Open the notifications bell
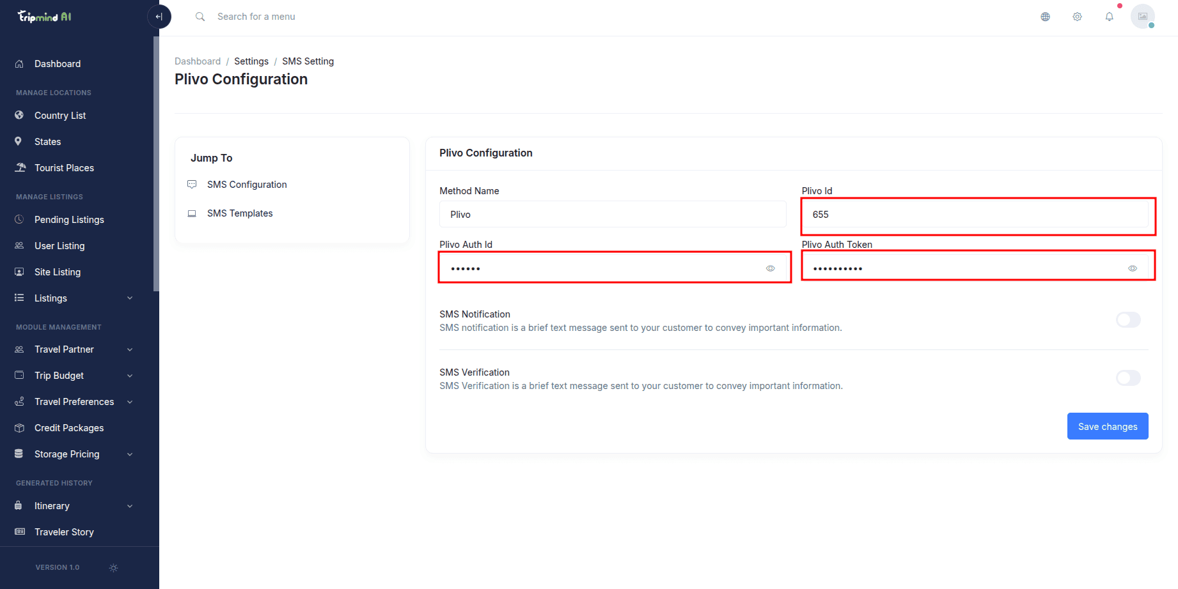This screenshot has width=1178, height=589. click(1109, 17)
